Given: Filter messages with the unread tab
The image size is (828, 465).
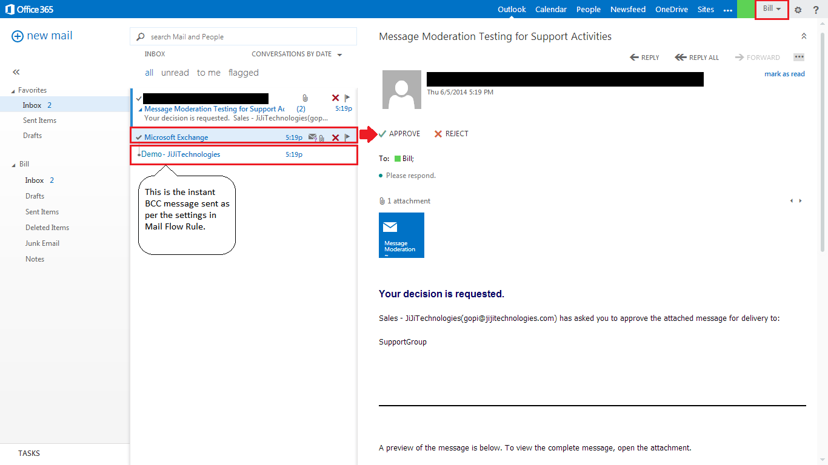Looking at the screenshot, I should click(175, 72).
